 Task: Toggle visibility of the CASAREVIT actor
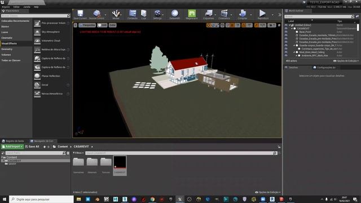pyautogui.click(x=286, y=29)
